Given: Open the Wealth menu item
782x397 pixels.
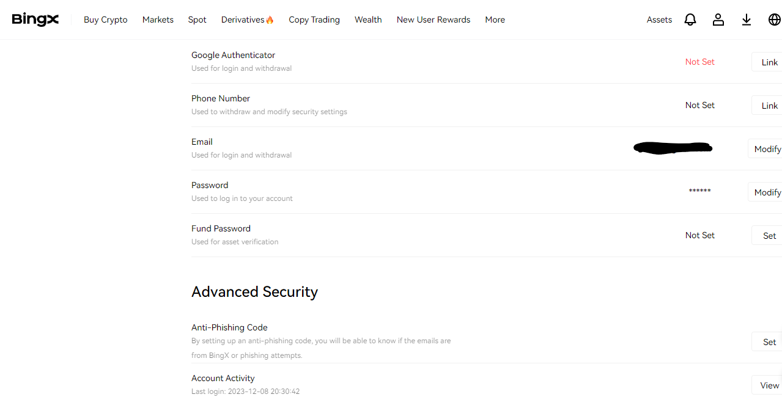Looking at the screenshot, I should click(x=368, y=20).
